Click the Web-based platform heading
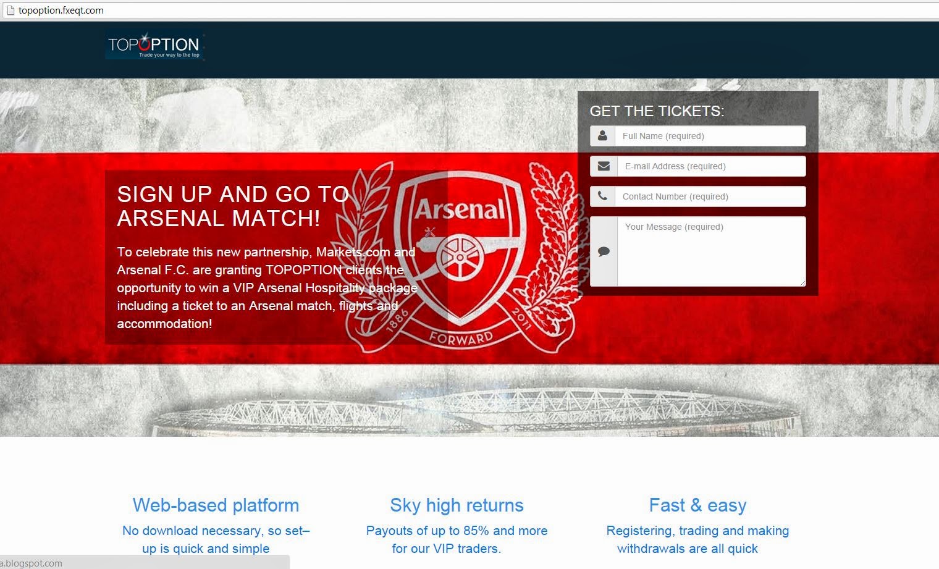This screenshot has width=939, height=569. point(216,505)
